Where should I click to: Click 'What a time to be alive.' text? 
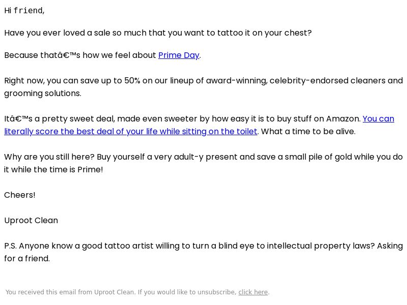pyautogui.click(x=308, y=132)
